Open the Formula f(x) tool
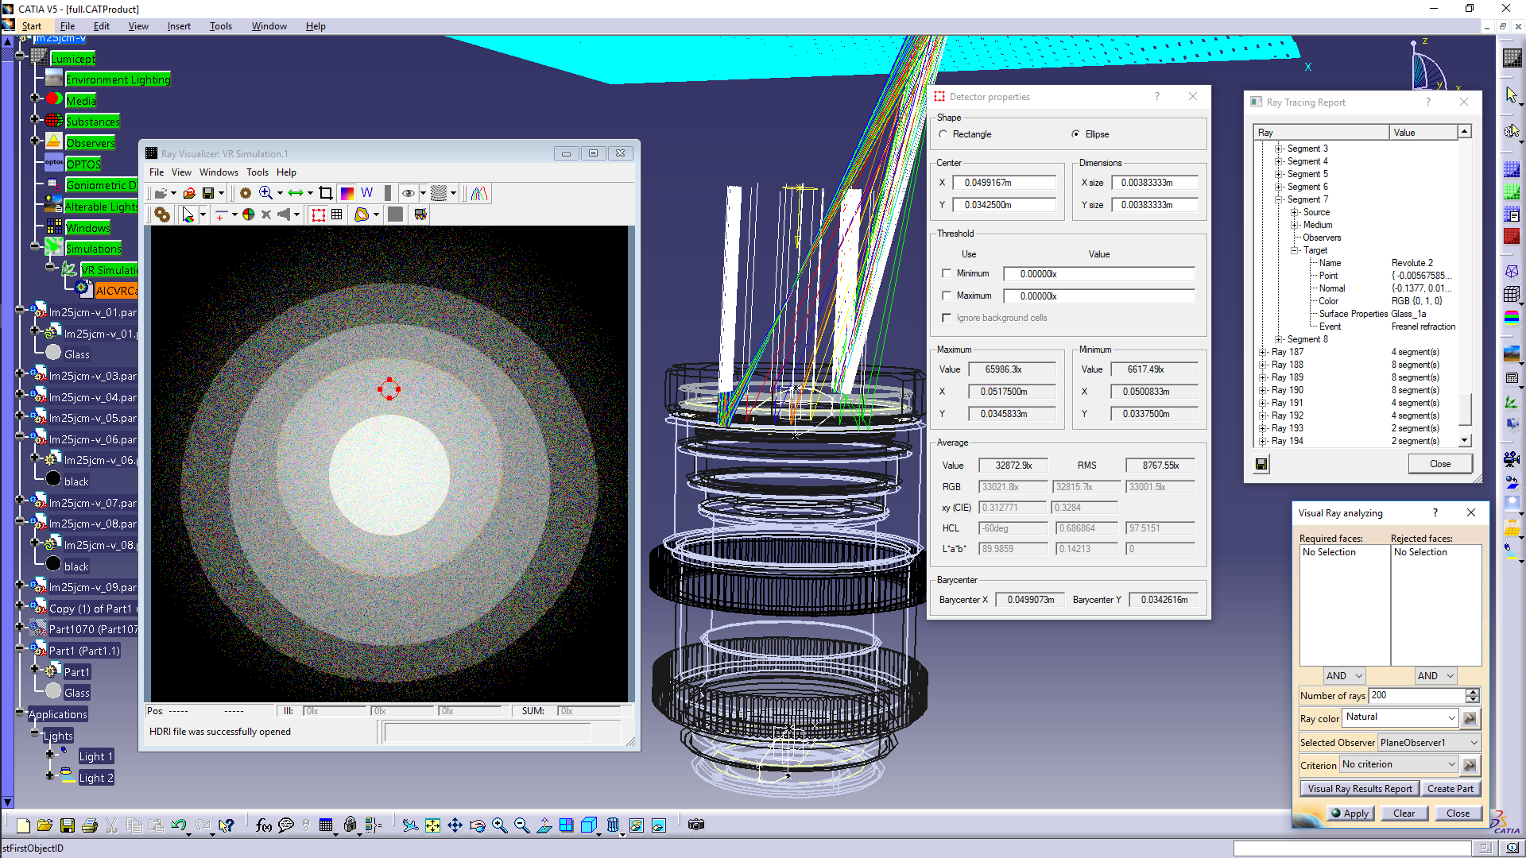 [x=264, y=825]
